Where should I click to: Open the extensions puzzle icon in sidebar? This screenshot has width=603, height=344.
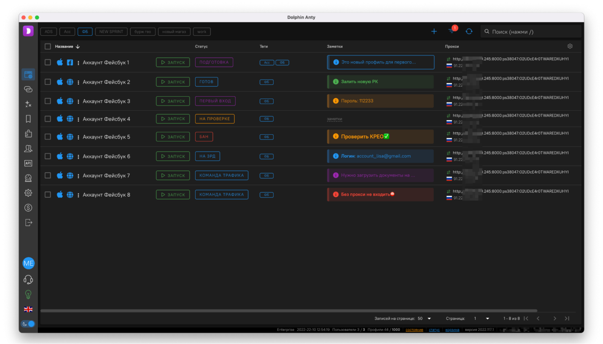[28, 134]
